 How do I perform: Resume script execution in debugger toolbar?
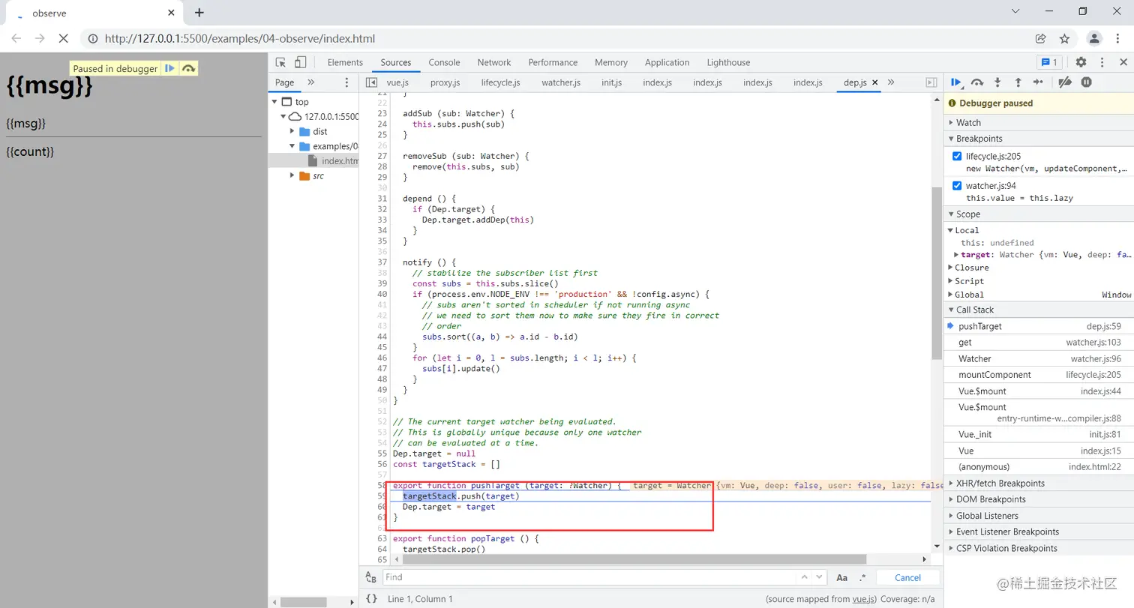[956, 82]
